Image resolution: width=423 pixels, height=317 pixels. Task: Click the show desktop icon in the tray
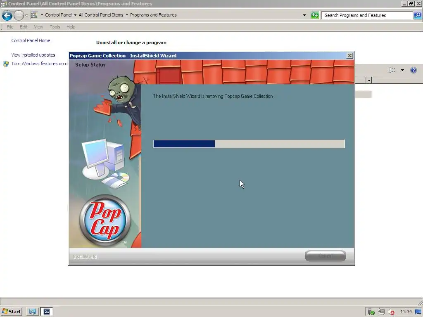pos(418,312)
